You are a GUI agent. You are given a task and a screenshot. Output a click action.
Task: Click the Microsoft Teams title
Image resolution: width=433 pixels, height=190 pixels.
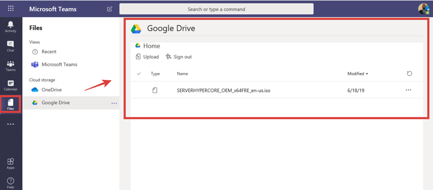(x=53, y=9)
